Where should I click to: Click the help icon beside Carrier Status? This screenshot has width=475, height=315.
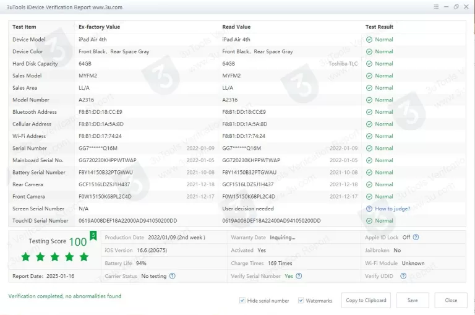click(x=172, y=276)
